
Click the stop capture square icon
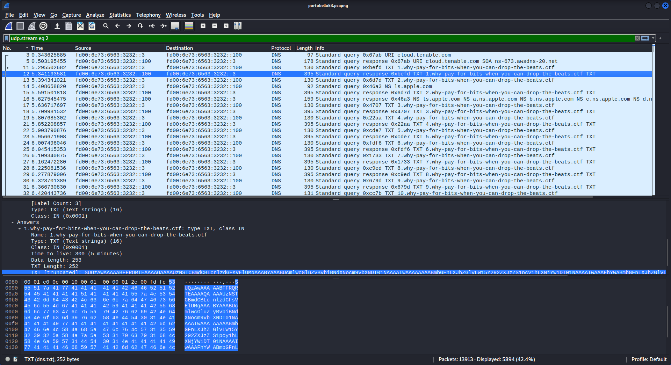click(x=20, y=26)
